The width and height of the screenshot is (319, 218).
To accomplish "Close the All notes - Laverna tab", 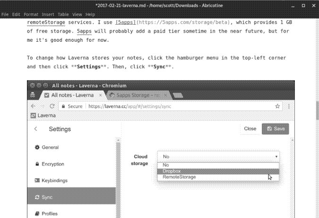I will pos(100,95).
